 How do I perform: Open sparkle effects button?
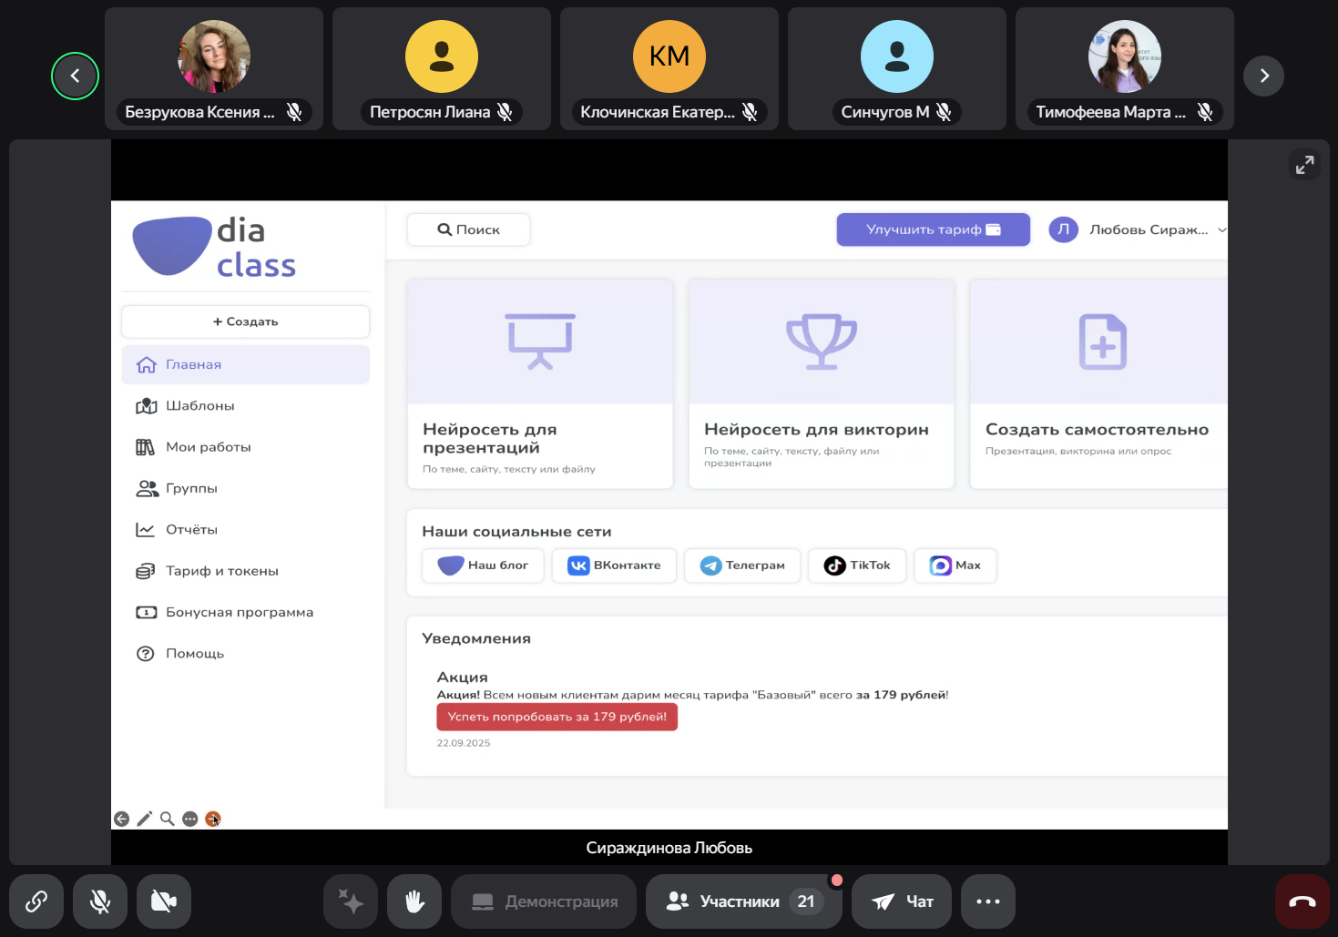351,901
